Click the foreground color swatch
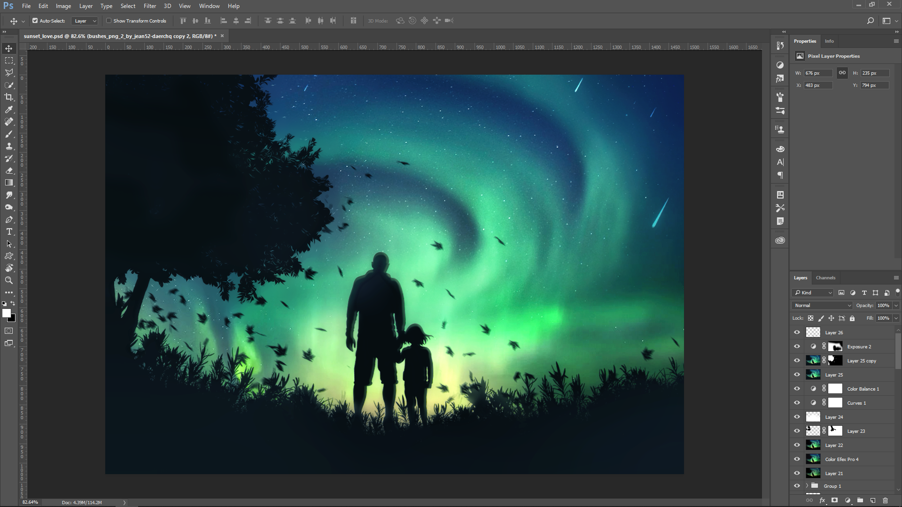This screenshot has width=902, height=507. tap(6, 313)
